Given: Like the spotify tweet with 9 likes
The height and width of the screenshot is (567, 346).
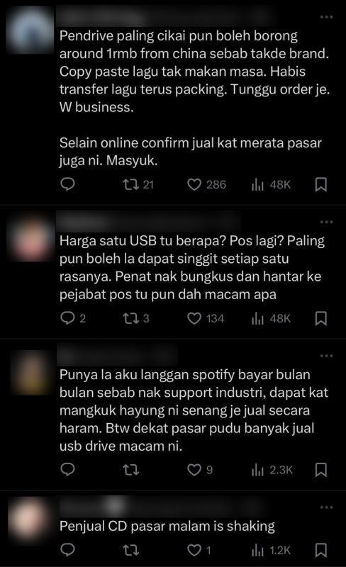Looking at the screenshot, I should point(200,470).
